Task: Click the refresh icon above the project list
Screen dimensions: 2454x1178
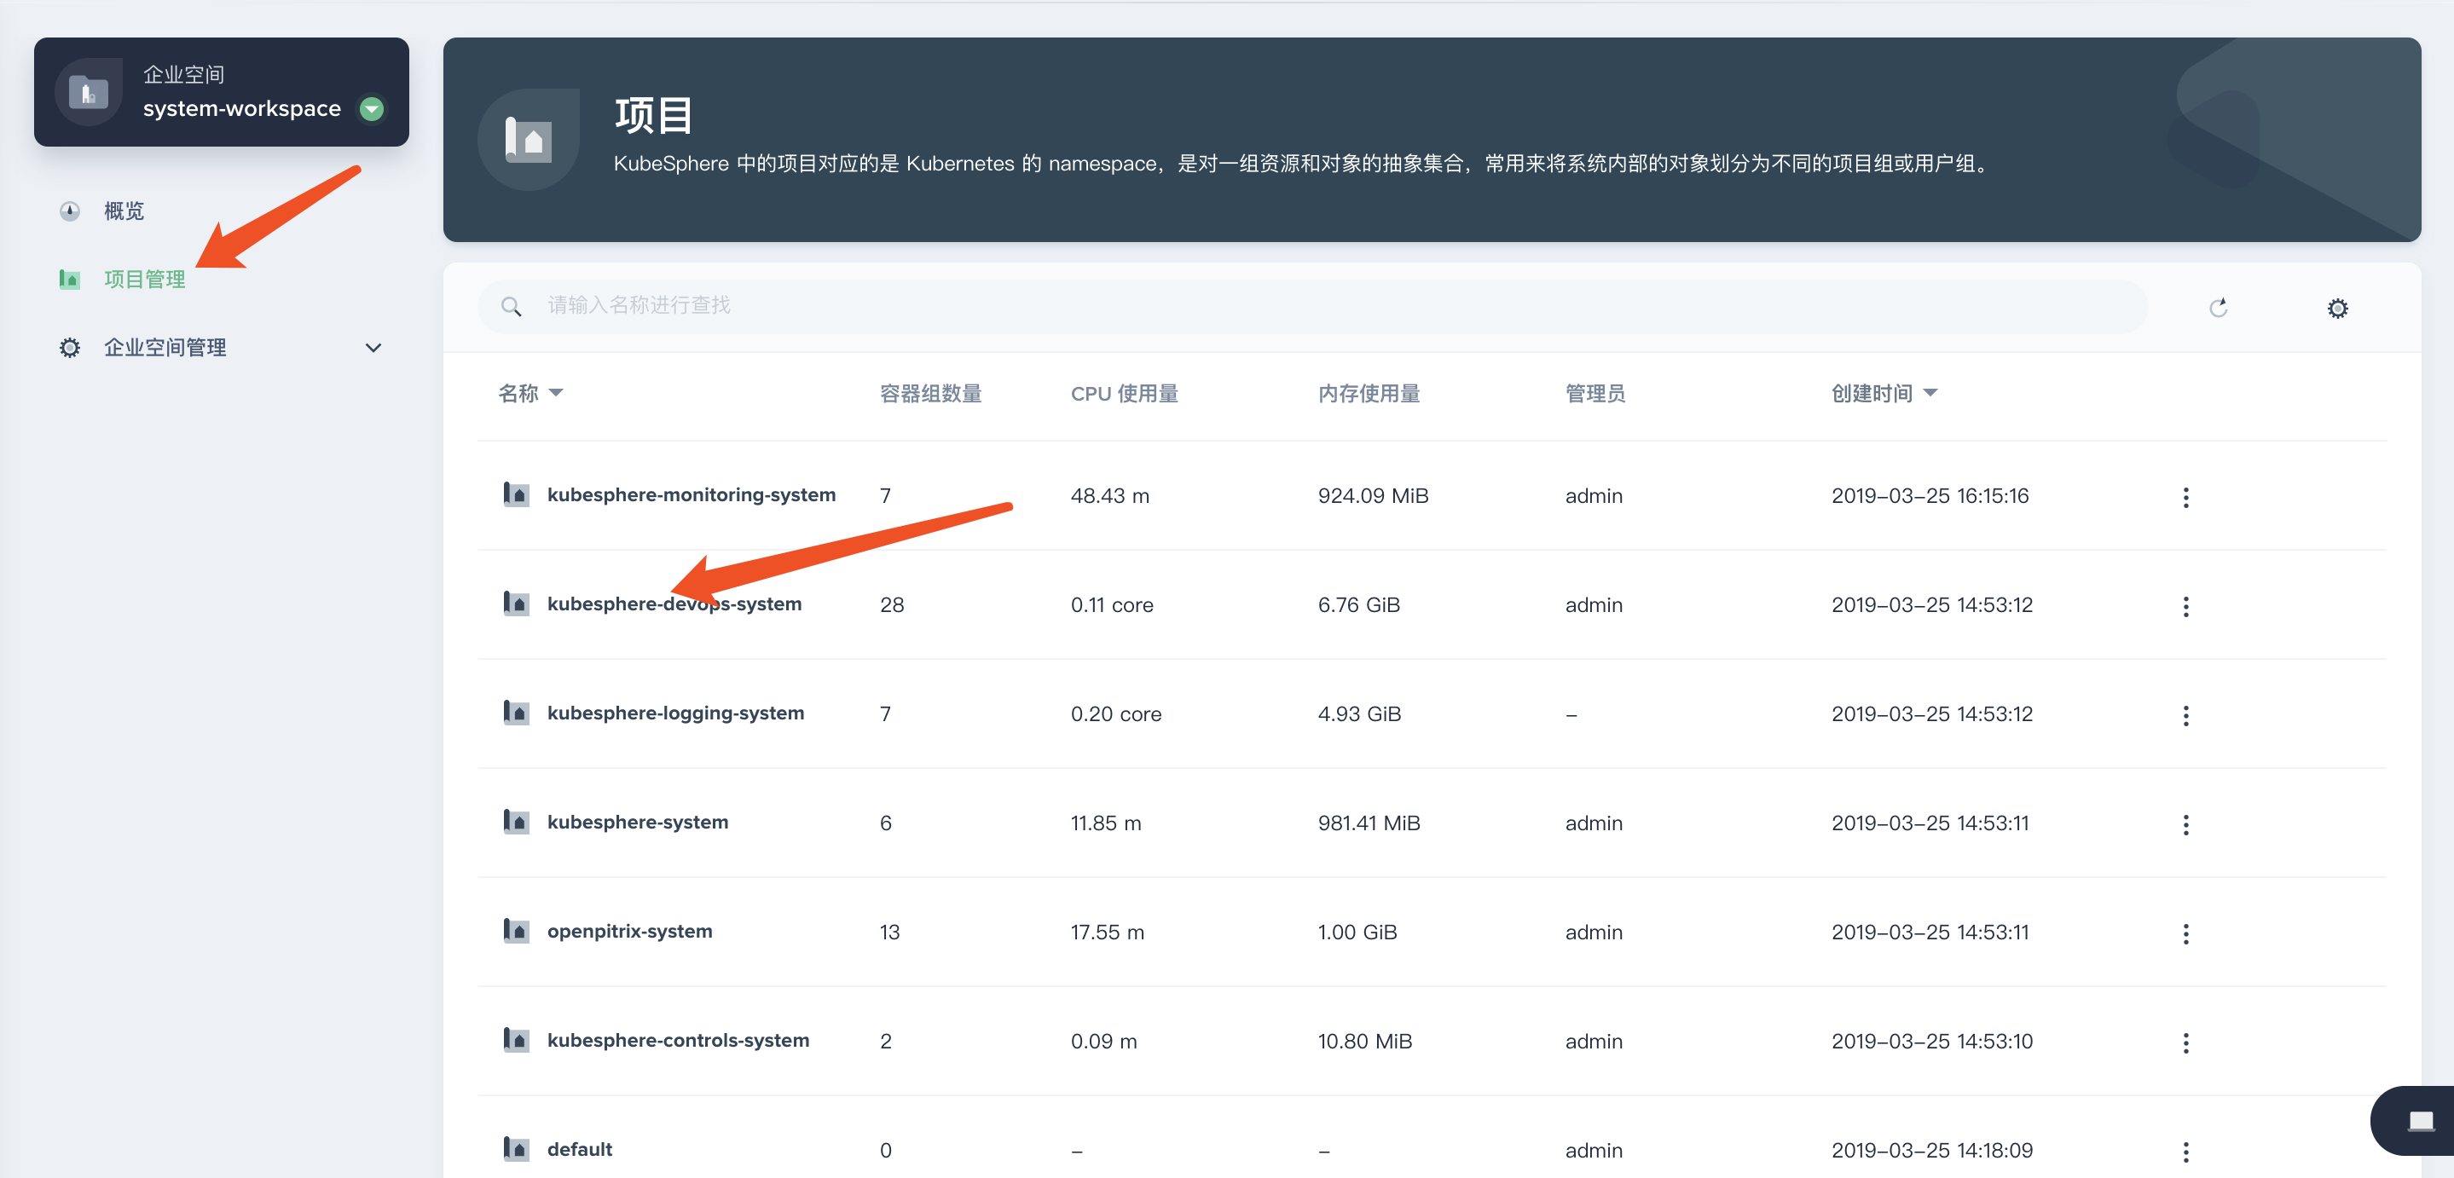Action: [x=2220, y=307]
